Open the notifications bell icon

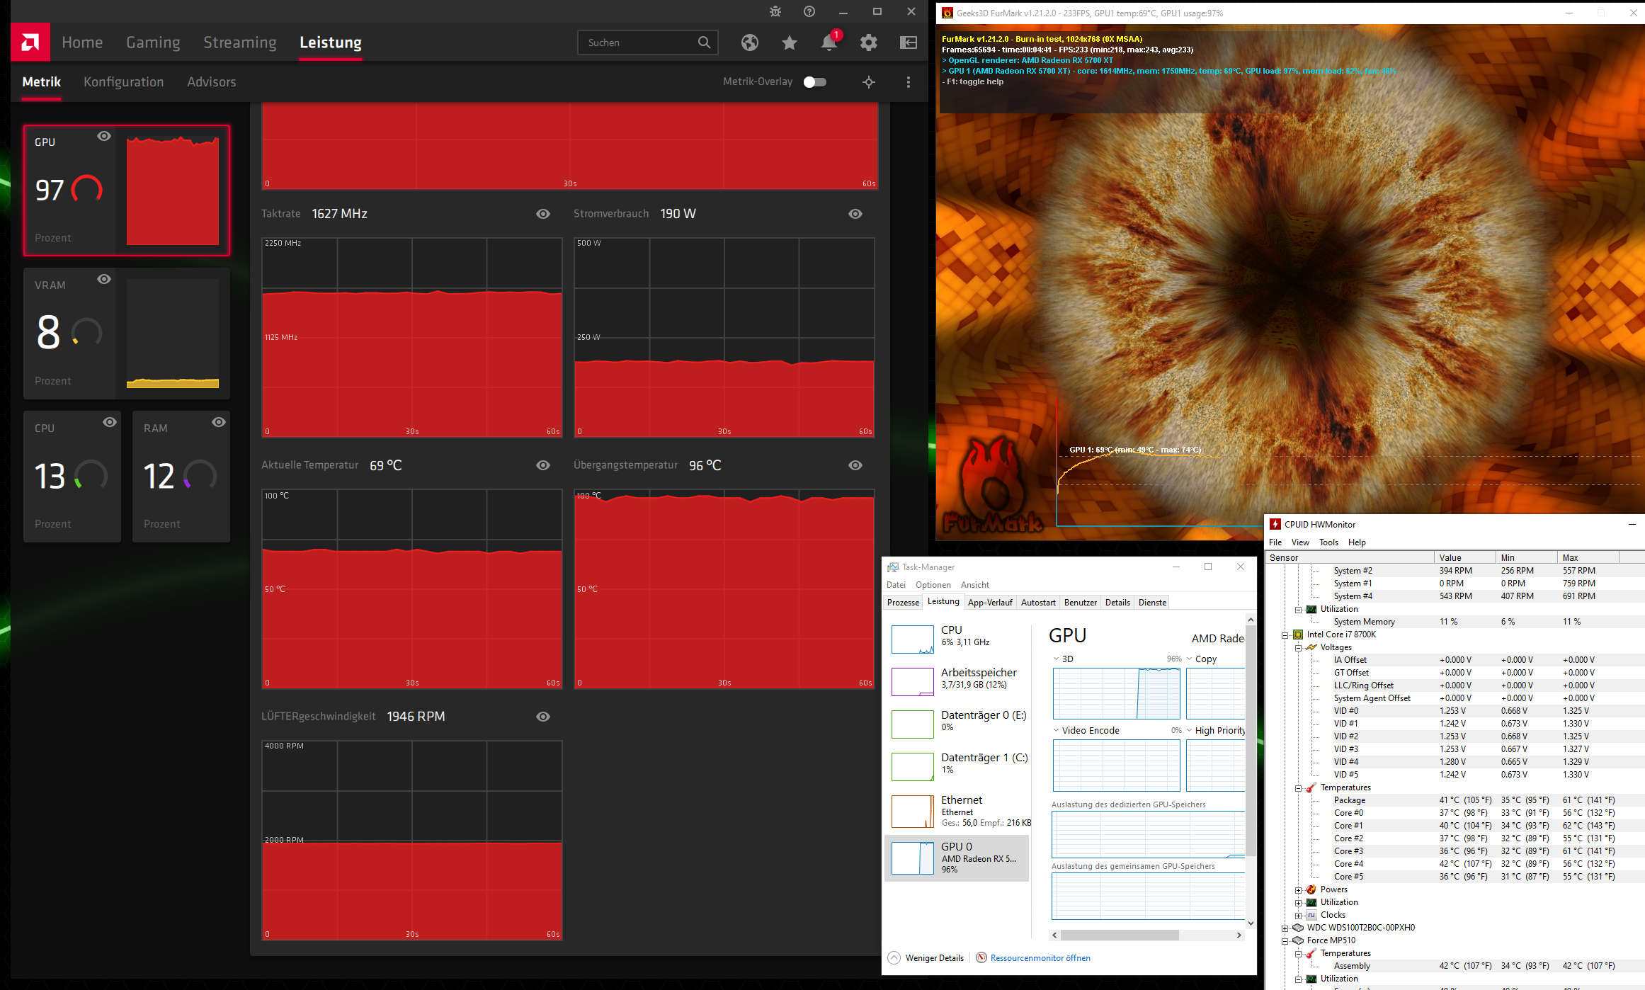[x=829, y=42]
